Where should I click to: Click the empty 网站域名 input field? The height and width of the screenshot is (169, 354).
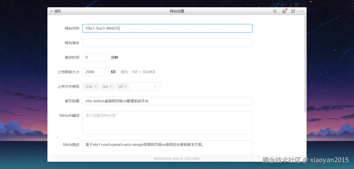(x=167, y=43)
